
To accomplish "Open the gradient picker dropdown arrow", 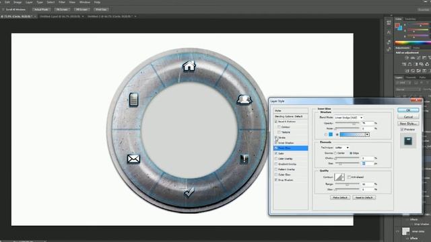I will [x=367, y=134].
